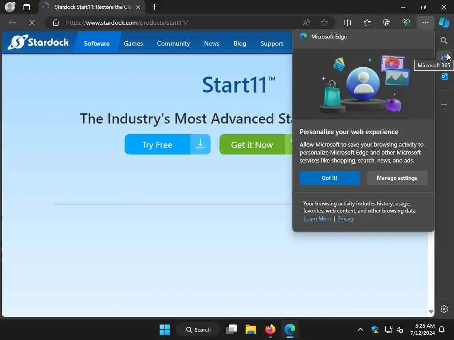Open sidebar settings gear
Screen dimensions: 454x340
(x=444, y=309)
